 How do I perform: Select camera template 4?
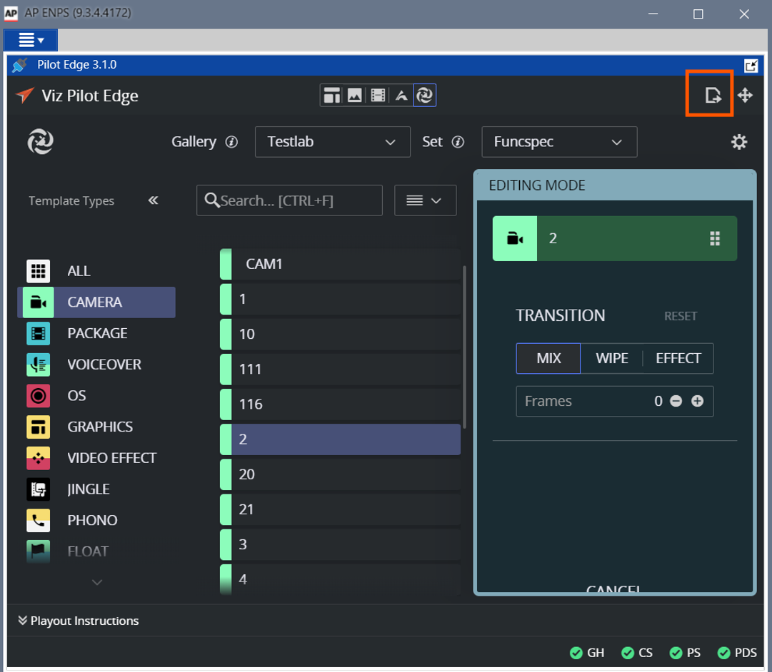pyautogui.click(x=340, y=579)
